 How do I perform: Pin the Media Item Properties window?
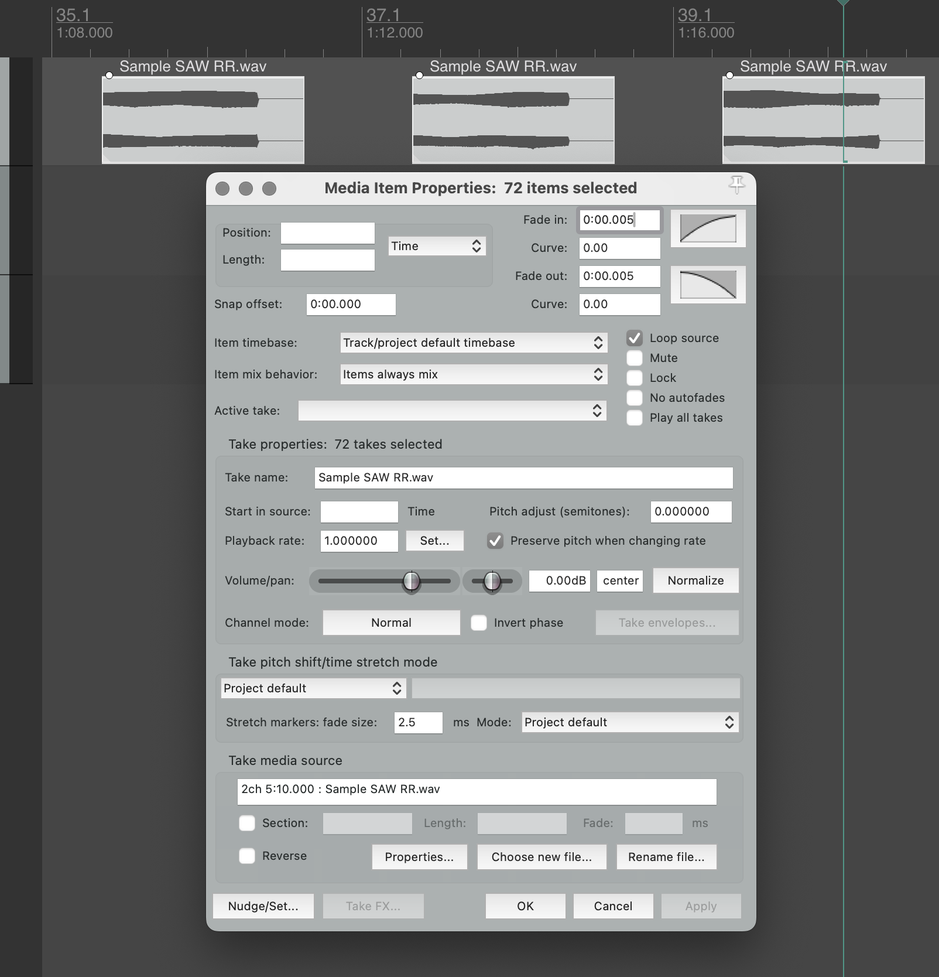[736, 185]
